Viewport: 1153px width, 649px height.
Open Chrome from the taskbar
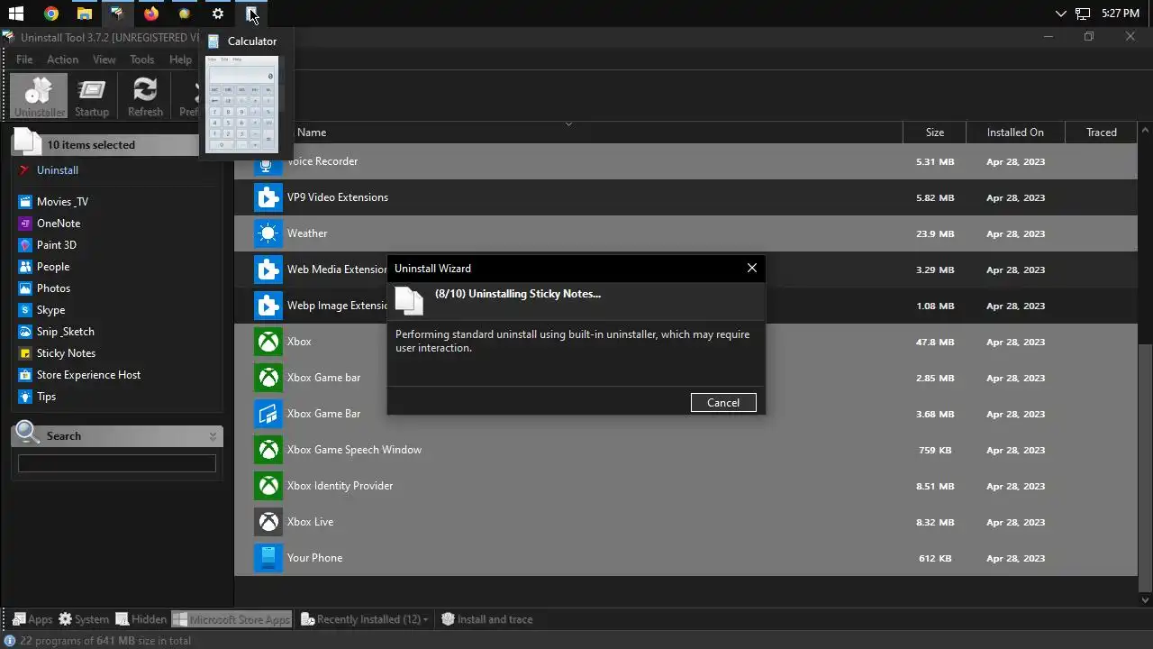pos(51,14)
